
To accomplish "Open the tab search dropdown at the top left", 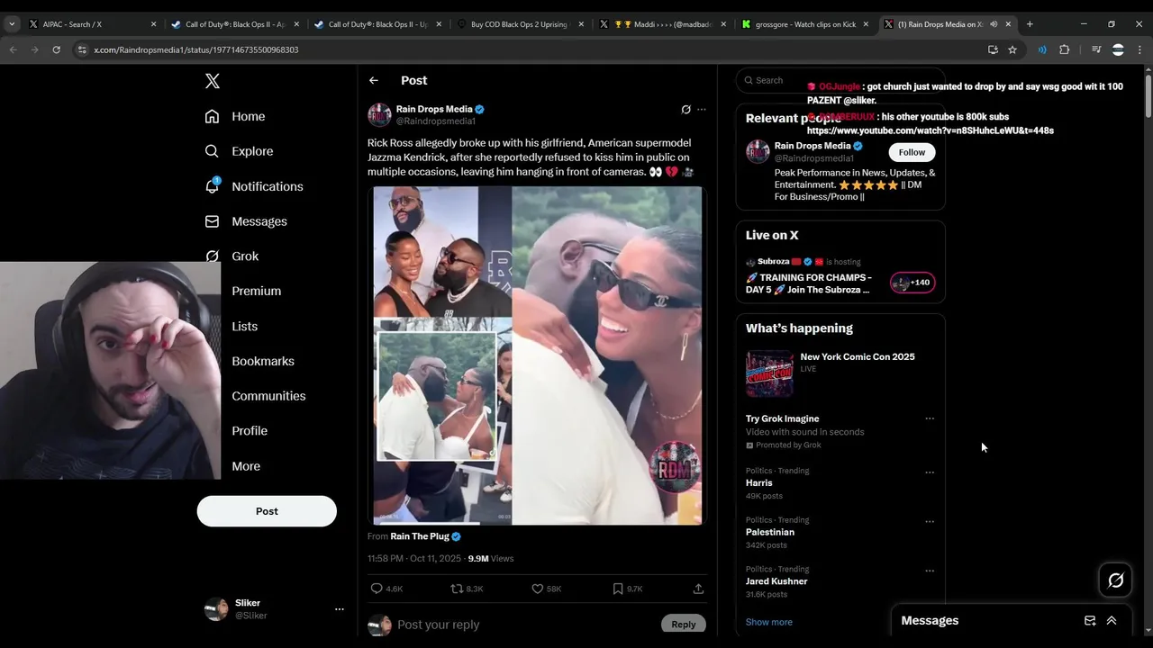I will pyautogui.click(x=12, y=24).
